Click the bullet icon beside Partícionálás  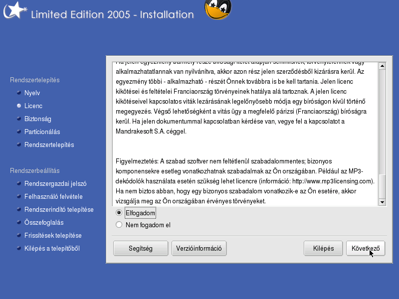19,132
